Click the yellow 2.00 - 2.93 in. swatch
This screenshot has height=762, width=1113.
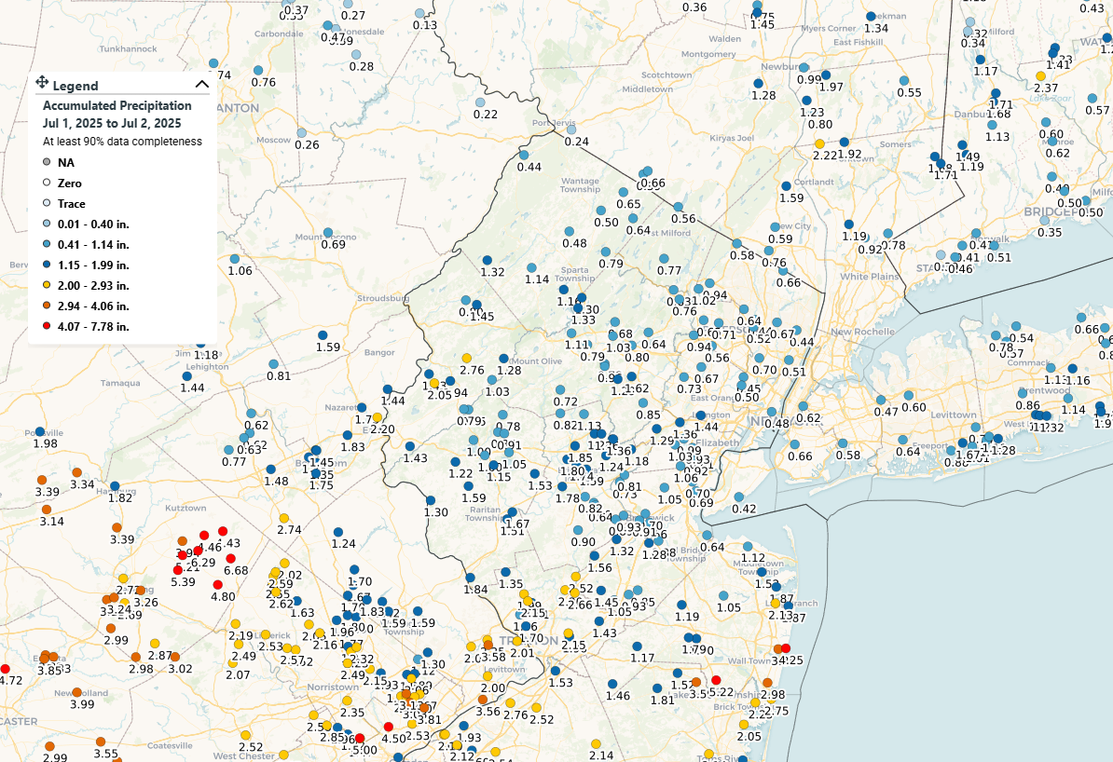point(47,285)
